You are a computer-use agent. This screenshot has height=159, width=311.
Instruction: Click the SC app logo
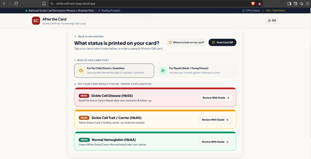(36, 21)
